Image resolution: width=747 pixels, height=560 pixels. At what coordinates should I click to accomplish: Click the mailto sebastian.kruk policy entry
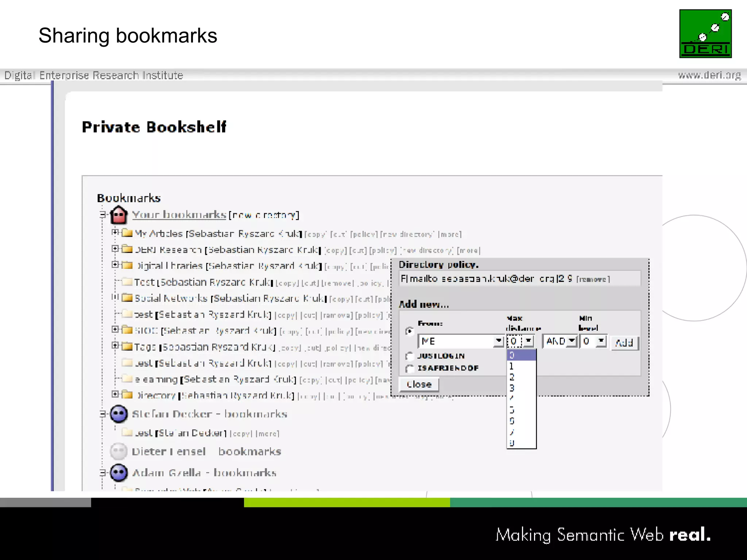click(487, 279)
